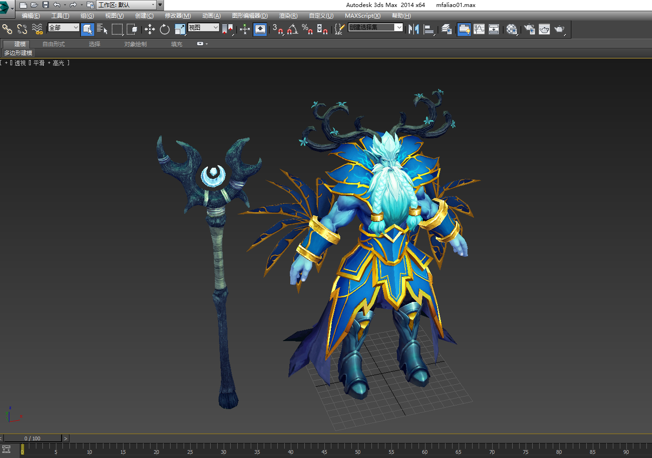Open the Select by Name list icon

pos(102,29)
